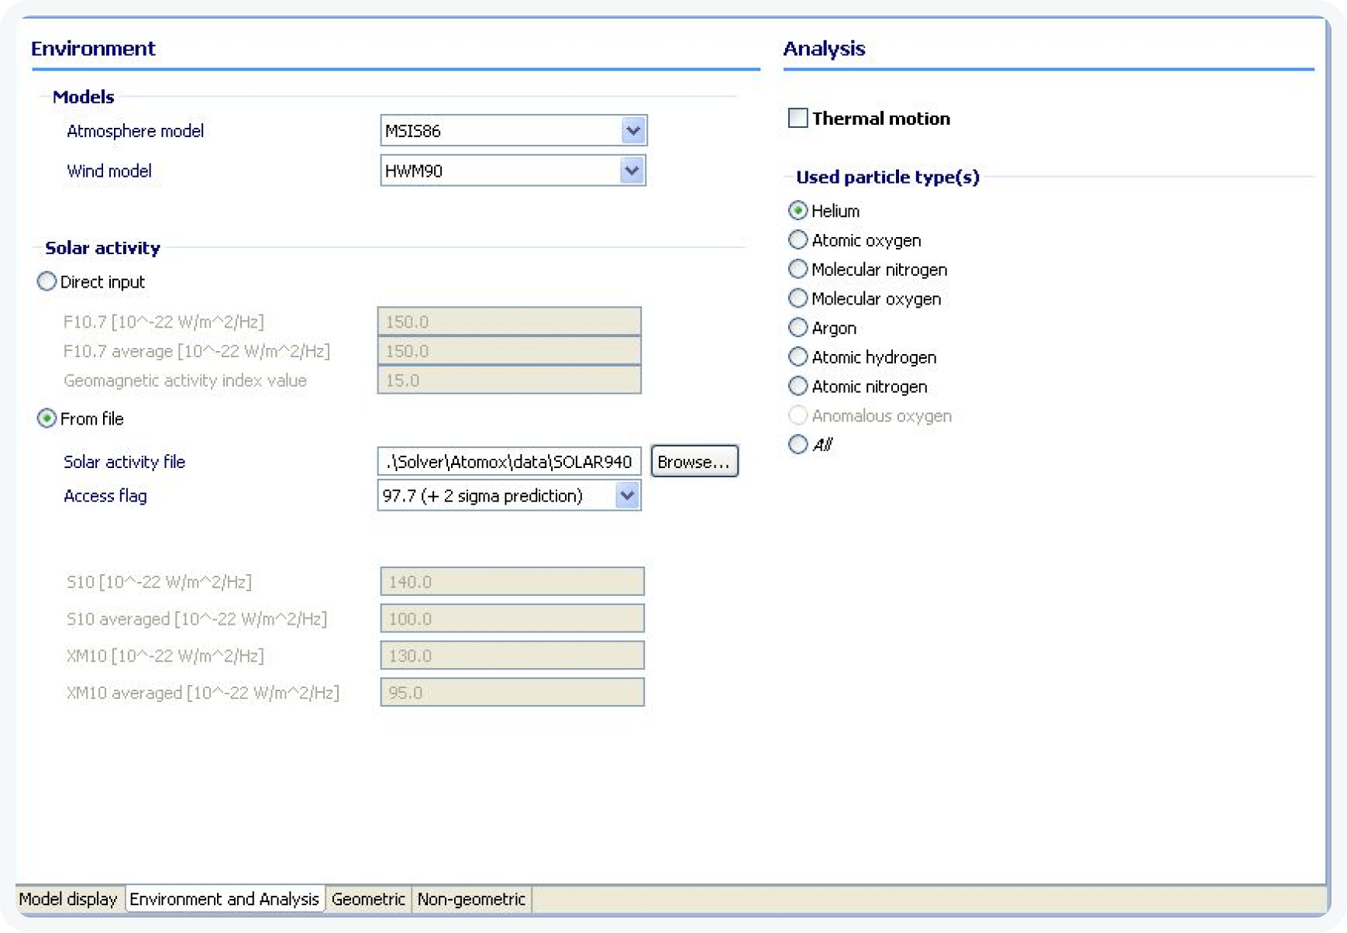Select the From file solar activity option
The width and height of the screenshot is (1347, 933).
coord(47,418)
